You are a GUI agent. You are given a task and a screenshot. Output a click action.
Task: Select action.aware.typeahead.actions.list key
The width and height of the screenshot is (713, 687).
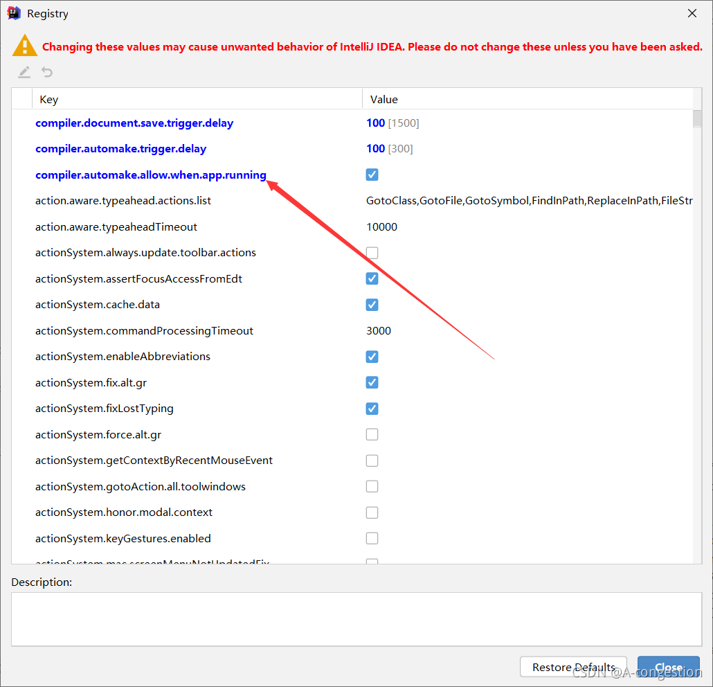pyautogui.click(x=123, y=201)
